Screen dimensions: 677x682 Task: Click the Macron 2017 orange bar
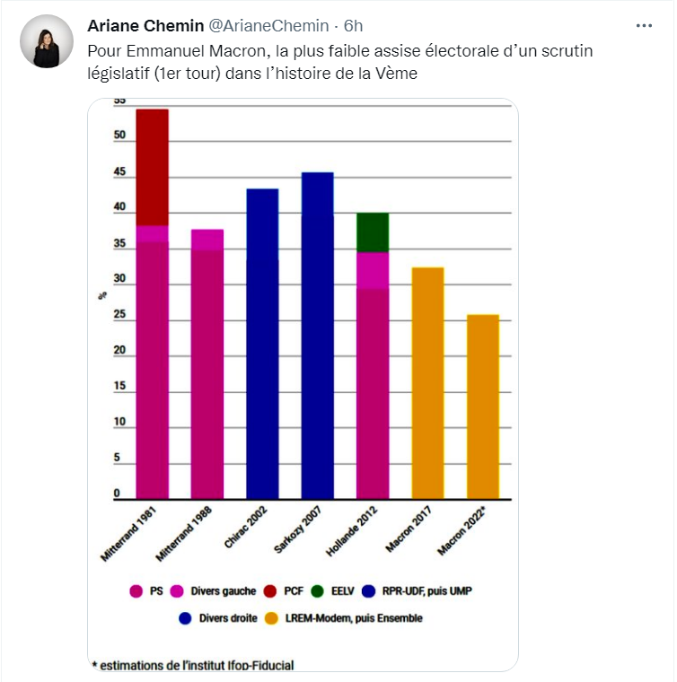pos(427,383)
